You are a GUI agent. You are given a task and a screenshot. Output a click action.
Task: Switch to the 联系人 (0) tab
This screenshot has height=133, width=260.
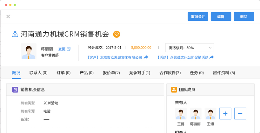tap(38, 73)
